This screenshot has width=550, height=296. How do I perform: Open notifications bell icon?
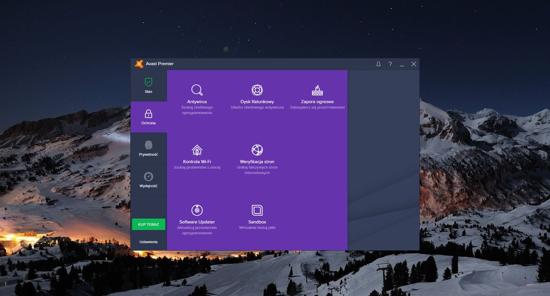[x=378, y=64]
